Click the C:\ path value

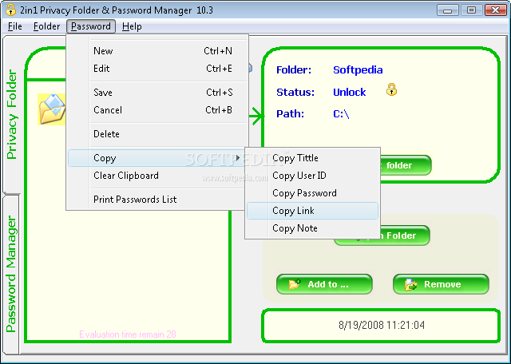pyautogui.click(x=341, y=114)
